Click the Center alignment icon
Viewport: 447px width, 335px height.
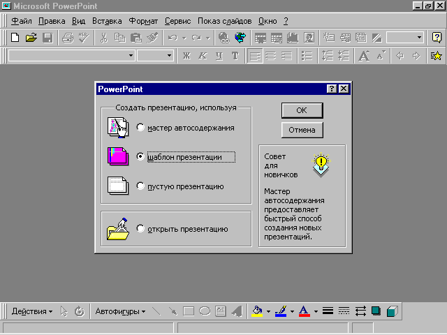[270, 56]
